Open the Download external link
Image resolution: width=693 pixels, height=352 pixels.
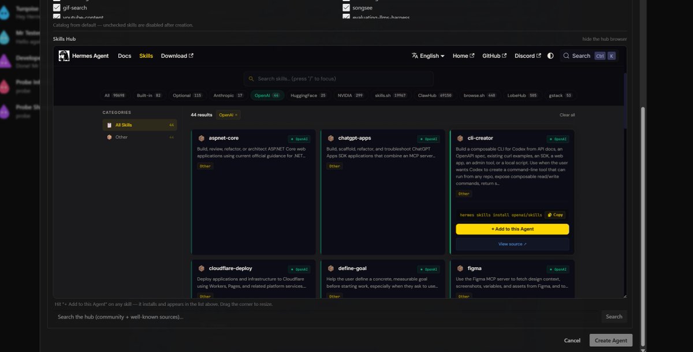coord(177,56)
